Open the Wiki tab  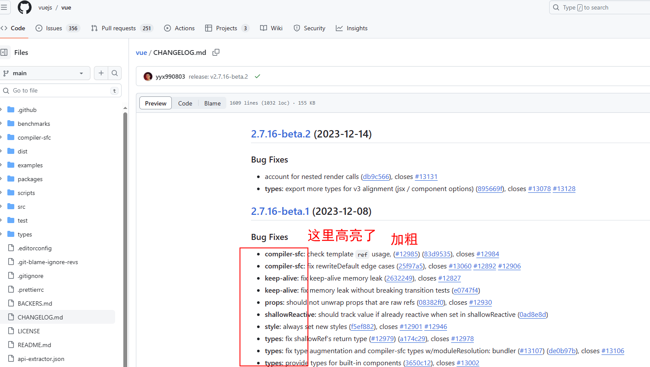(271, 28)
